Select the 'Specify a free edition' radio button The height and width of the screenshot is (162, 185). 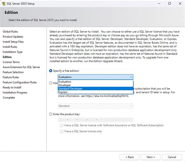pyautogui.click(x=51, y=71)
